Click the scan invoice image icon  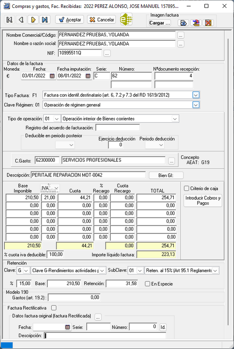[x=196, y=23]
